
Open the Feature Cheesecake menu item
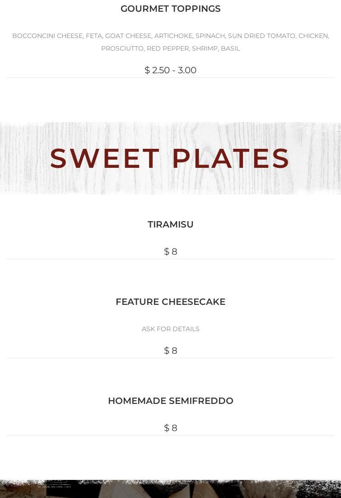(x=170, y=302)
